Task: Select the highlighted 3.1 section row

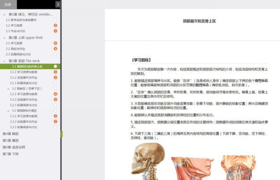Action: pos(30,66)
